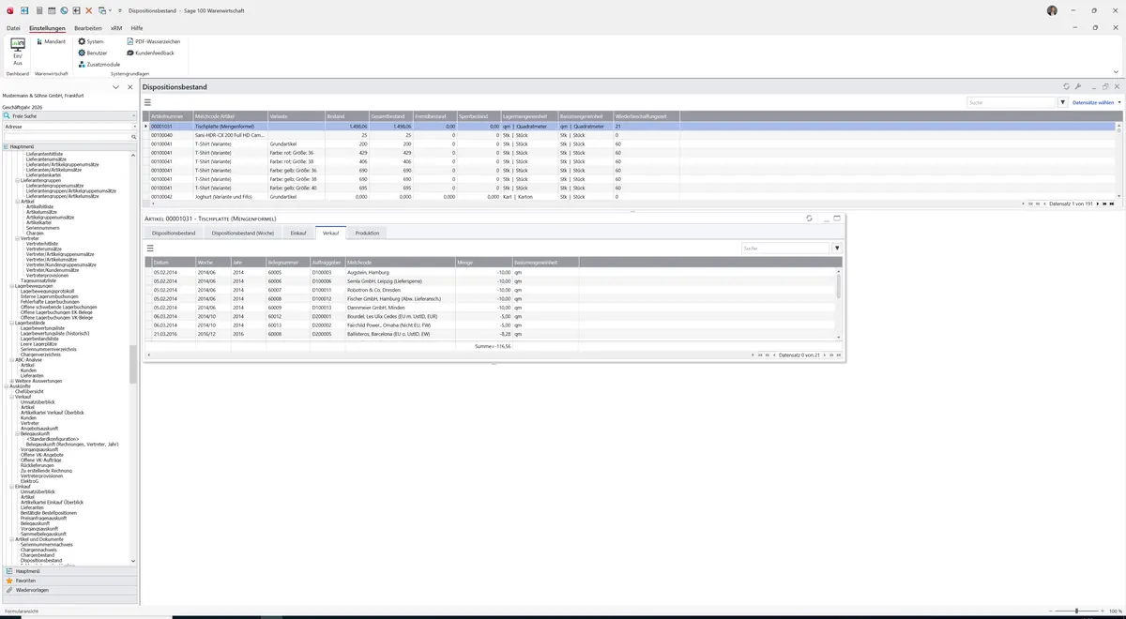This screenshot has height=619, width=1126.
Task: Open System settings from the ribbon
Action: 91,41
